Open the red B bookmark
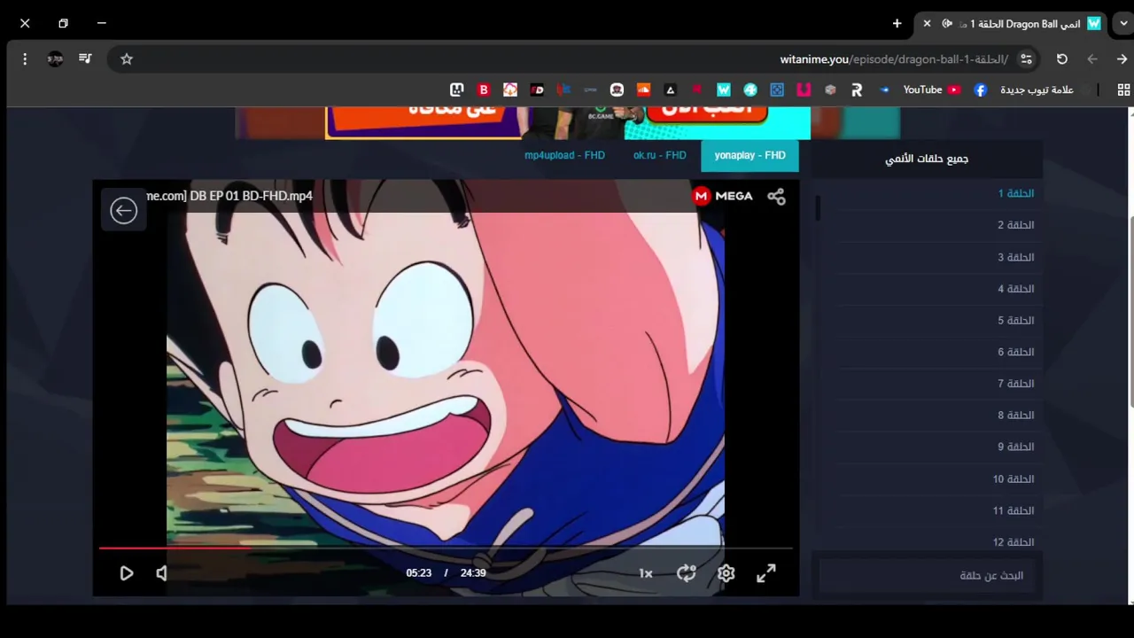The width and height of the screenshot is (1134, 638). (x=484, y=89)
